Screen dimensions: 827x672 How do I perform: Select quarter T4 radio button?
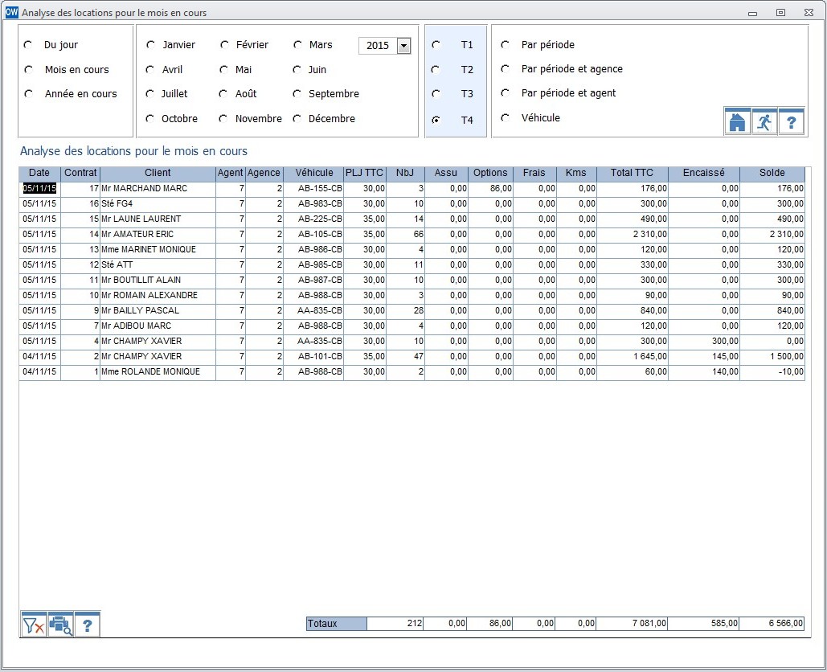click(x=436, y=120)
